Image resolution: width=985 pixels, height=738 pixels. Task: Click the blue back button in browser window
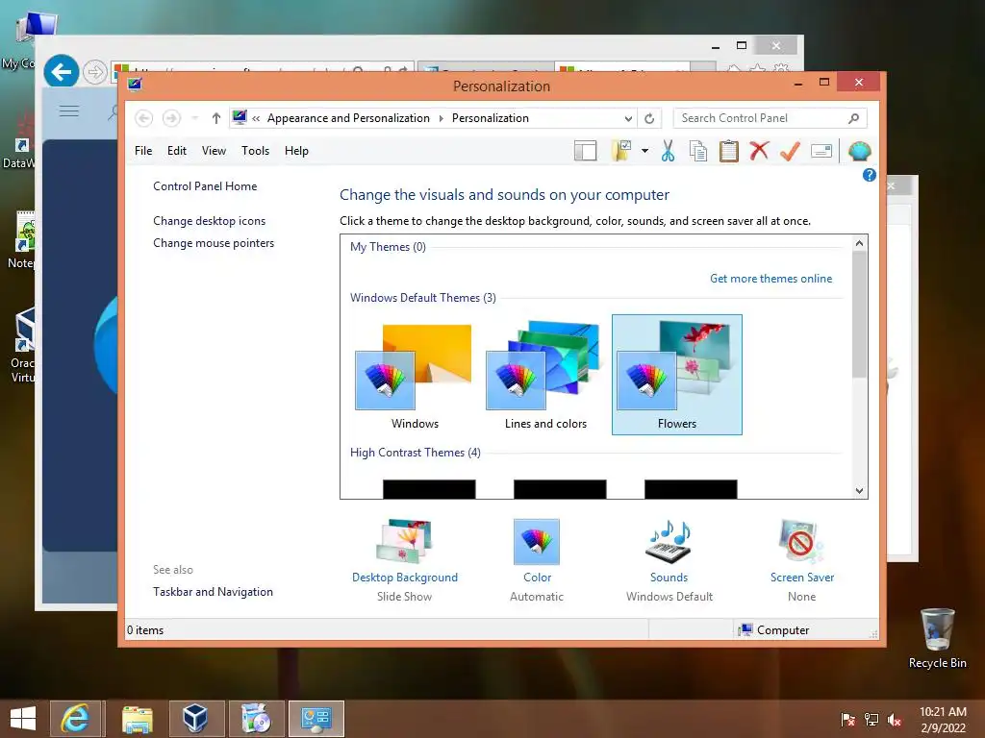click(61, 72)
